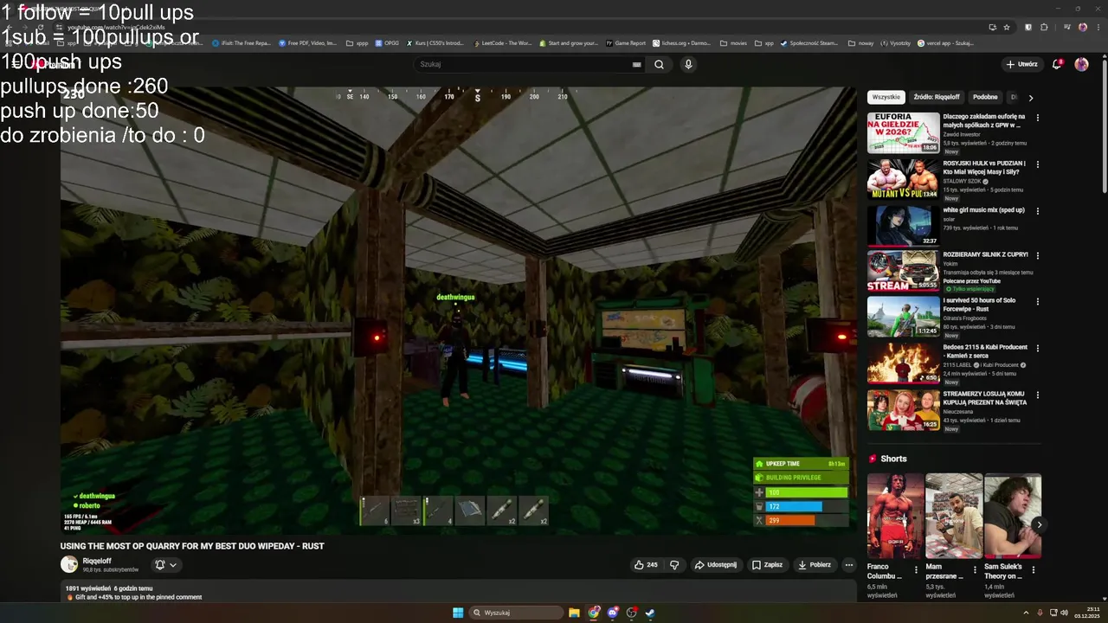Image resolution: width=1108 pixels, height=623 pixels.
Task: Open options for Streamerzy losują video
Action: (x=1037, y=395)
